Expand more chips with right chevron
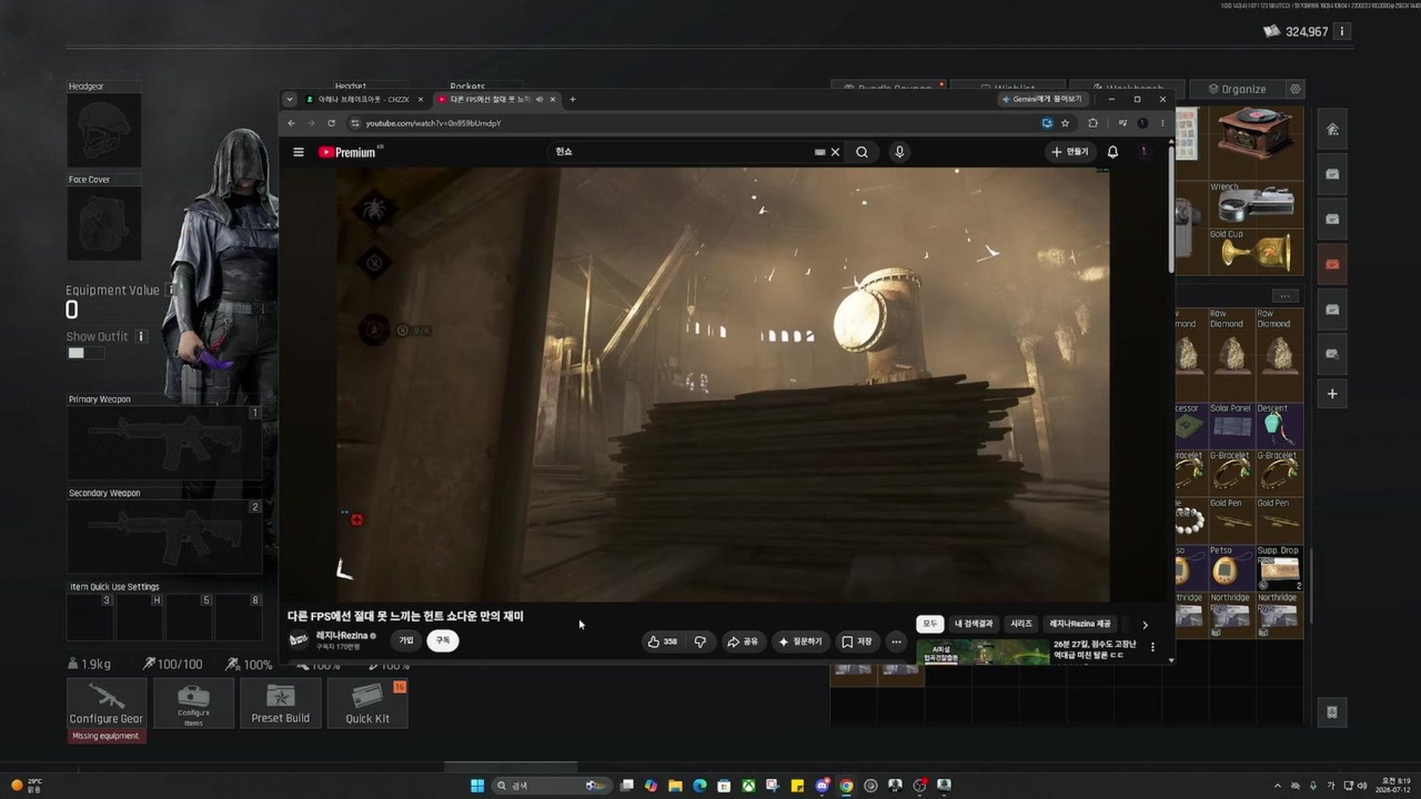This screenshot has width=1421, height=799. coord(1145,625)
